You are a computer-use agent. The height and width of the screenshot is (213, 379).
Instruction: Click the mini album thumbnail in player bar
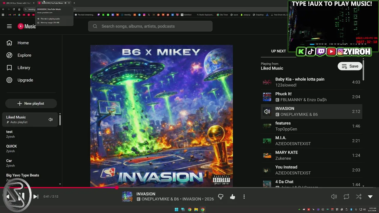coord(127,197)
